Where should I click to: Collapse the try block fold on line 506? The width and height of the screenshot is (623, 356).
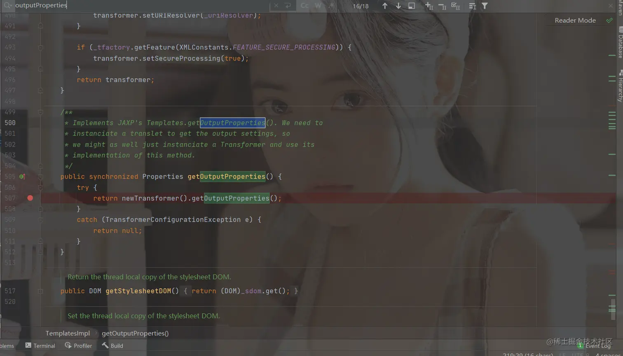click(40, 187)
